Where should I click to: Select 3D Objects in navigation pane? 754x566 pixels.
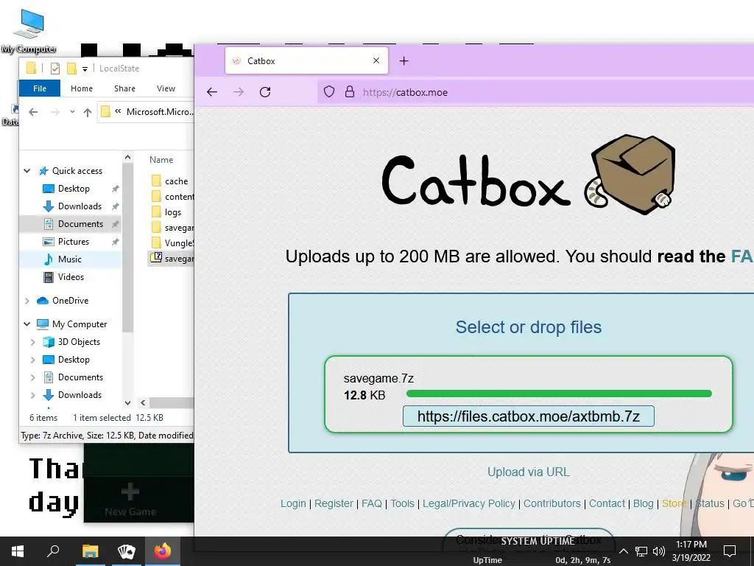coord(79,342)
